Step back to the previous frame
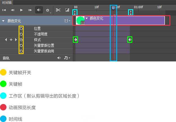176x122 pixels. (13, 10)
